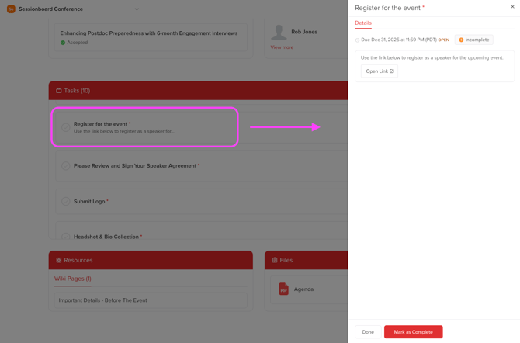Viewport: 520px width, 343px height.
Task: Open Important Details - Before The Event page
Action: (102, 300)
